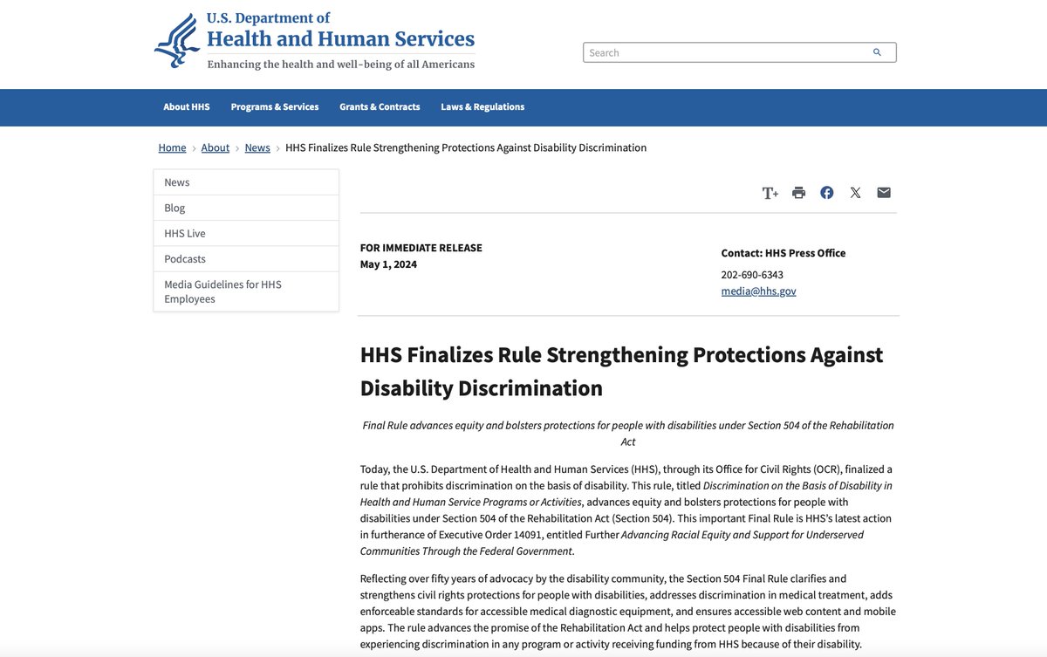Open Media Guidelines for HHS Employees
Image resolution: width=1047 pixels, height=657 pixels.
pyautogui.click(x=246, y=291)
